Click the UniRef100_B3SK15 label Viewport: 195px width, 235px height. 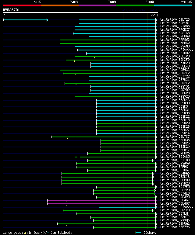coord(175,120)
